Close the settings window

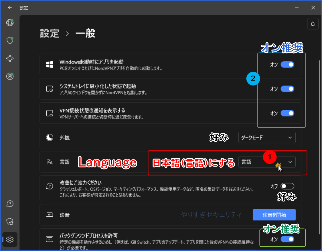pyautogui.click(x=313, y=8)
